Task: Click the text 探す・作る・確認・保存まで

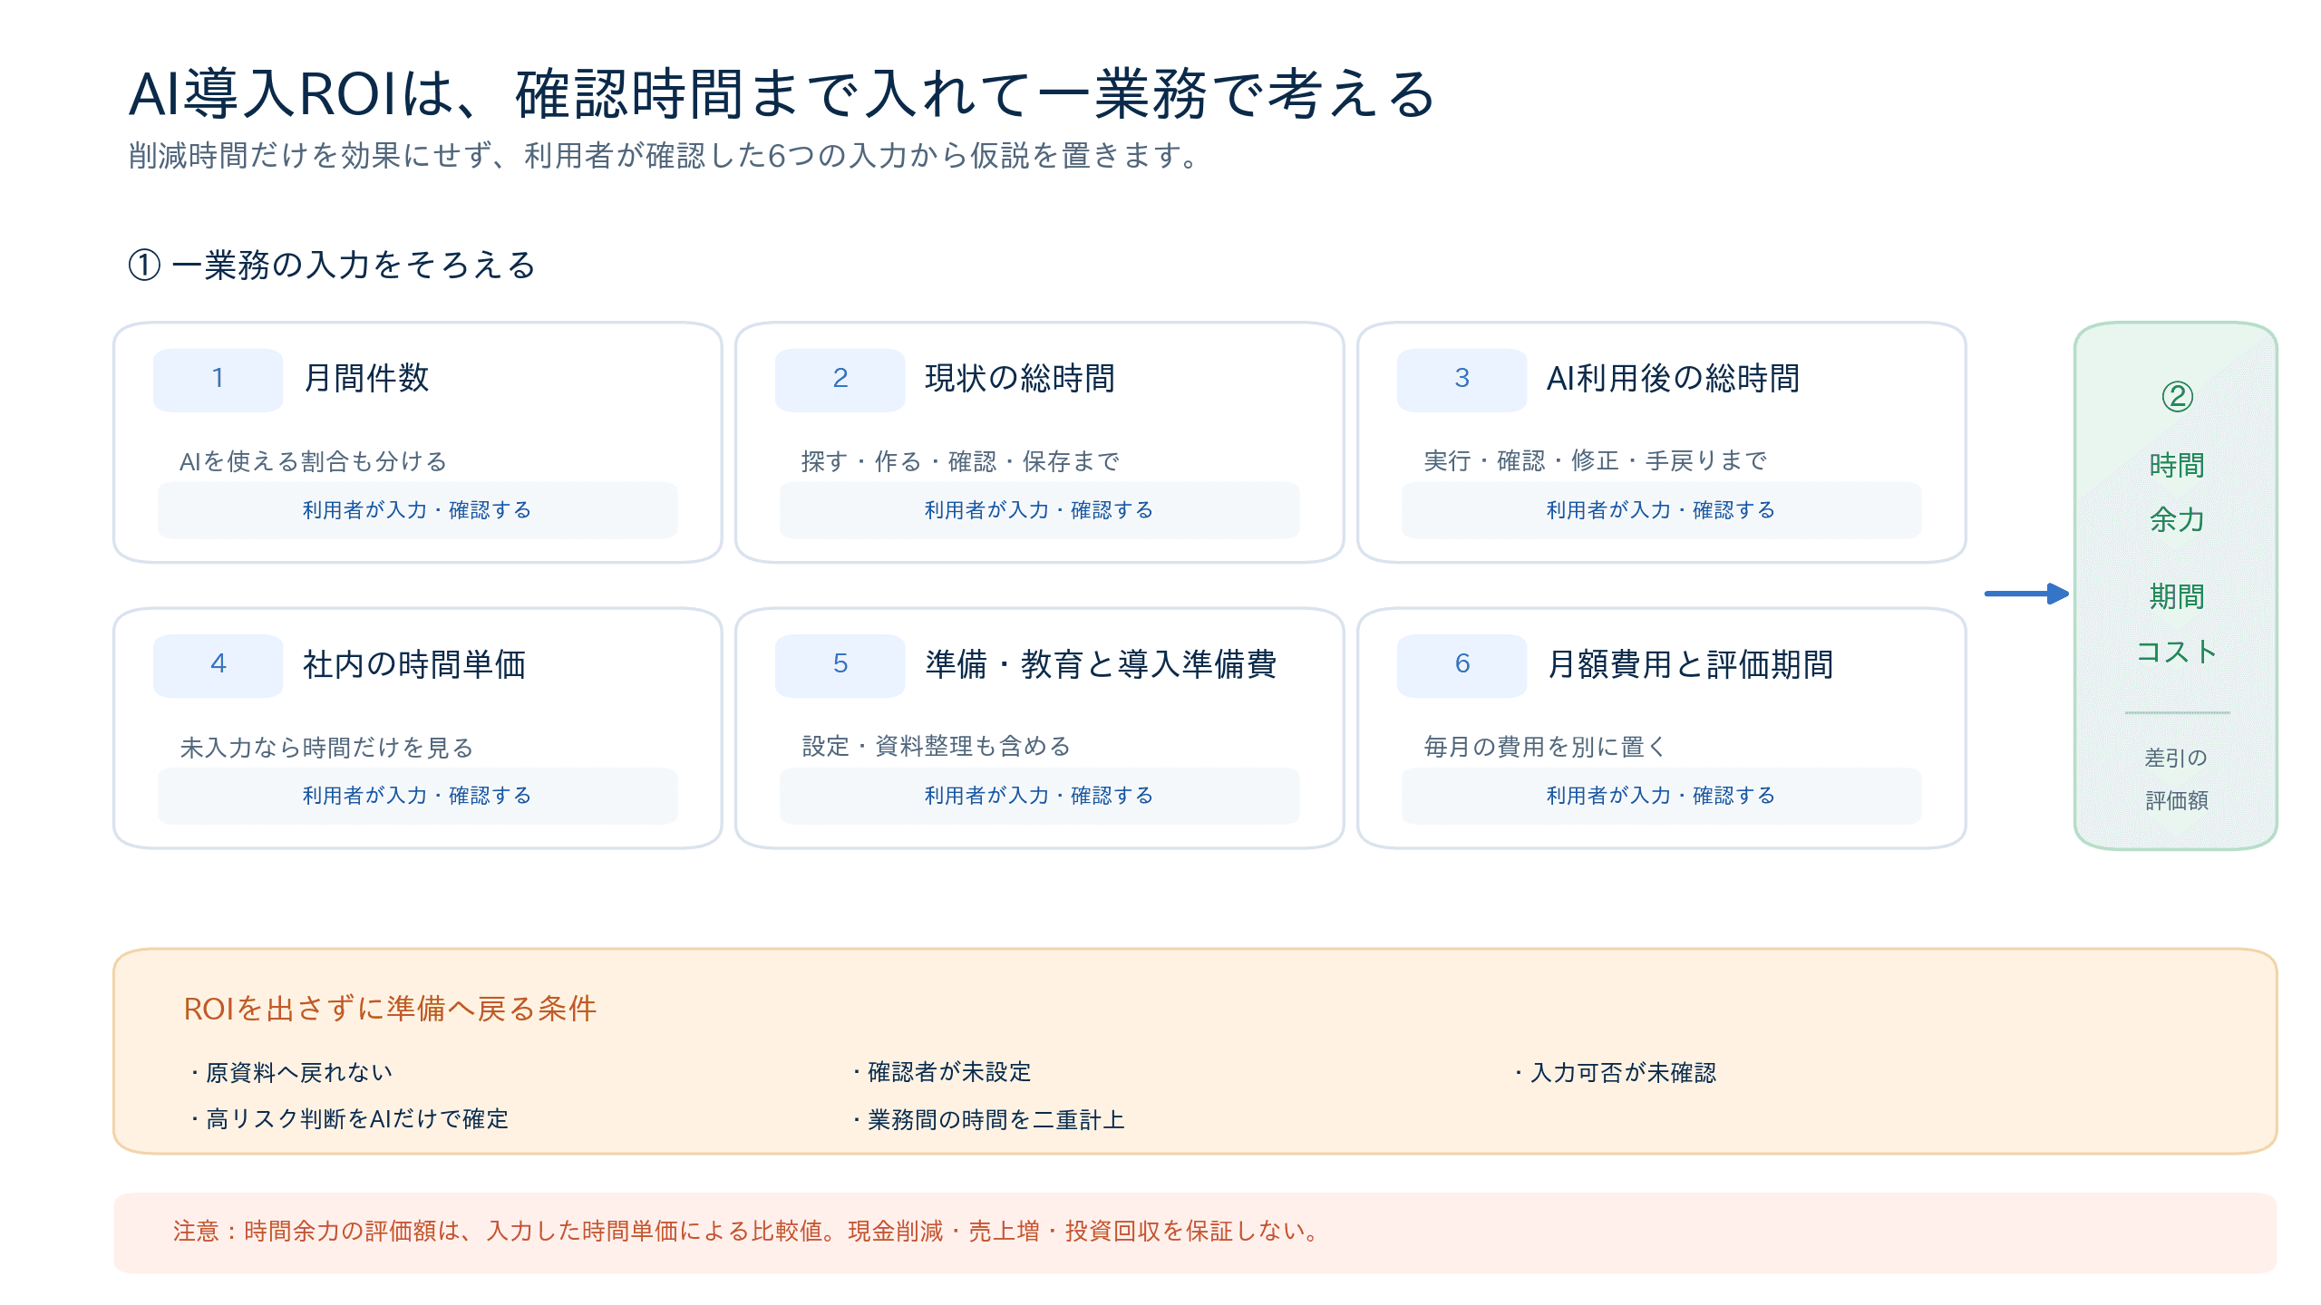Action: coord(960,461)
